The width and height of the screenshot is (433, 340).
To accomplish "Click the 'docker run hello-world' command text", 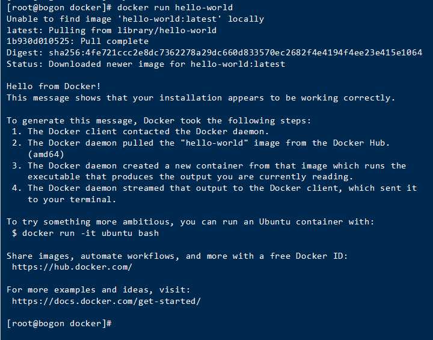I will pos(175,7).
